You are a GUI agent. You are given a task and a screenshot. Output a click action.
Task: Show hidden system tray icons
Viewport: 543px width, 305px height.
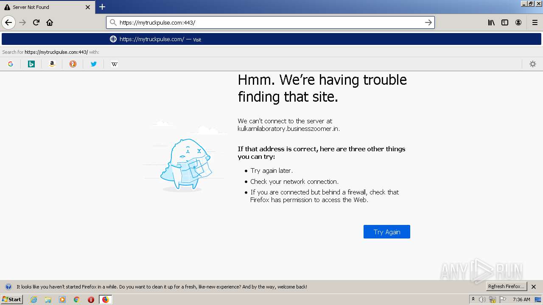click(x=473, y=299)
